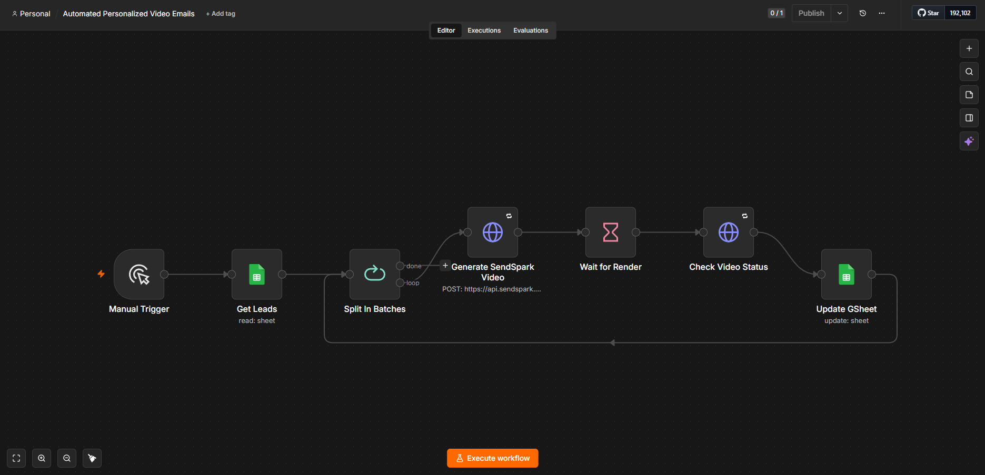Click the plus on the done output
The image size is (985, 475).
[x=445, y=266]
